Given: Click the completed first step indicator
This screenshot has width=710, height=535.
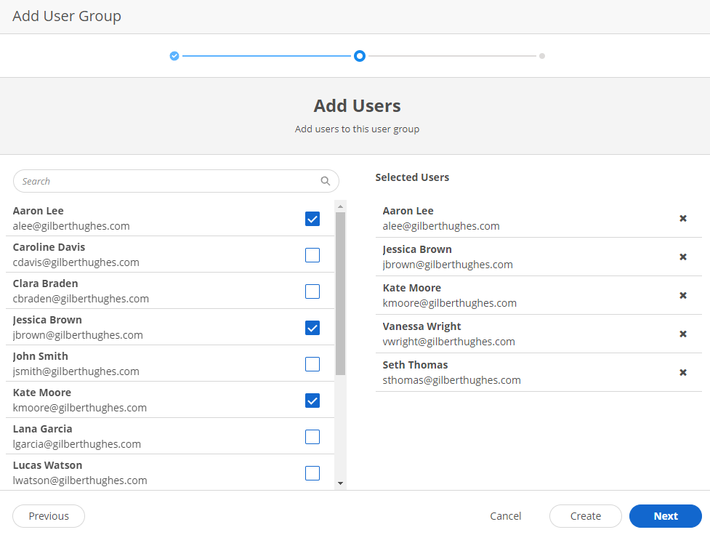Looking at the screenshot, I should point(174,56).
